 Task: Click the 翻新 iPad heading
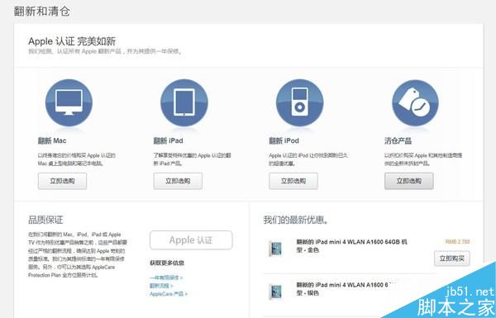pyautogui.click(x=169, y=140)
